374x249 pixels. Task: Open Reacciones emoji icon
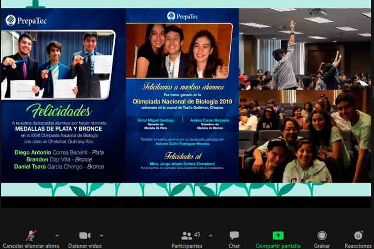click(358, 235)
